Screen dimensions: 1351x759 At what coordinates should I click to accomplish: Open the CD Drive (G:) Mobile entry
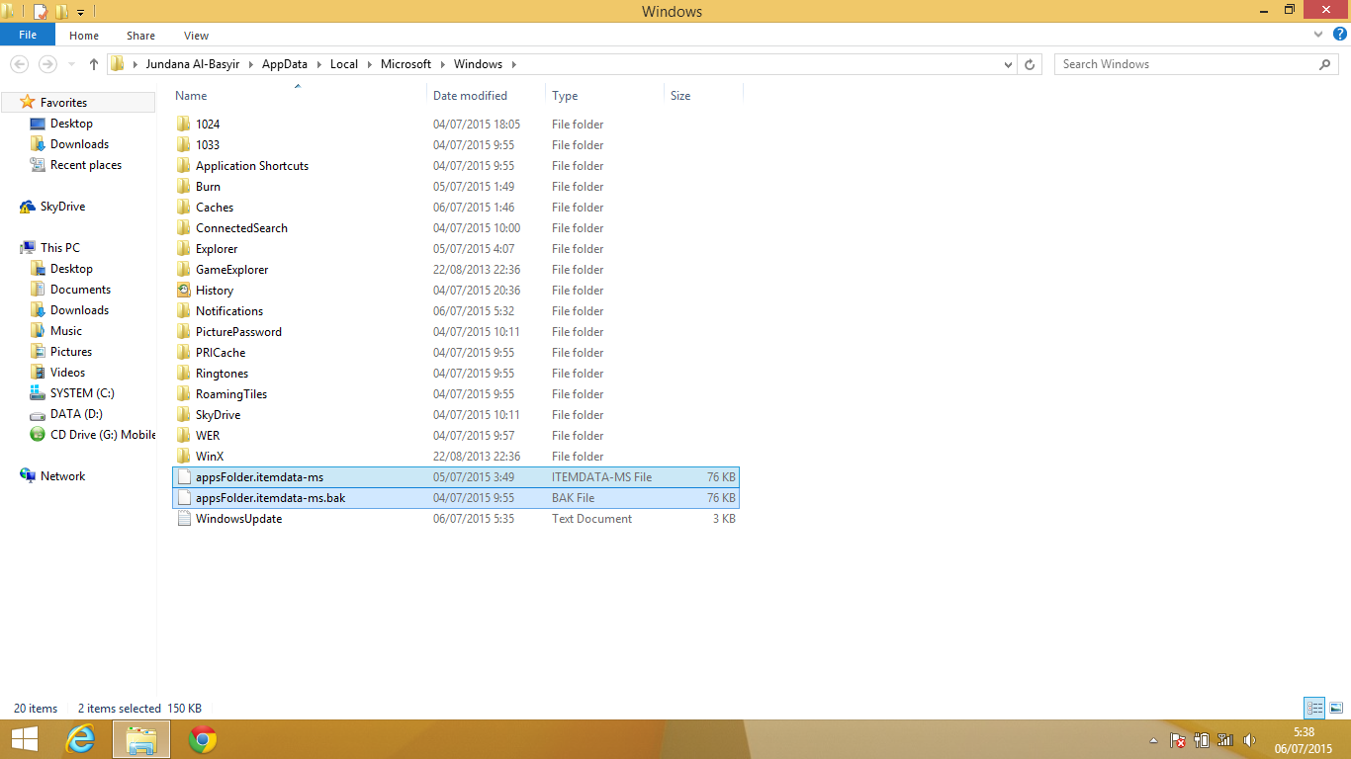tap(103, 435)
